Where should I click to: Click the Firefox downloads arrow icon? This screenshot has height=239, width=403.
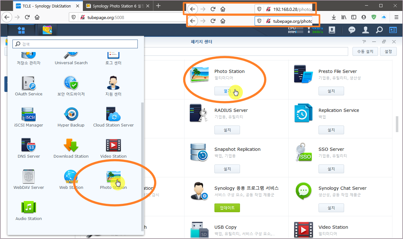334,17
